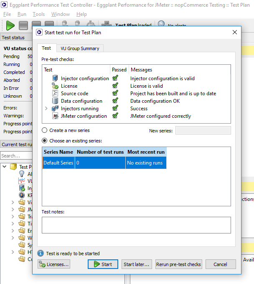The height and width of the screenshot is (284, 254).
Task: Expand the 'Vi' folder tree node
Action: pyautogui.click(x=13, y=202)
